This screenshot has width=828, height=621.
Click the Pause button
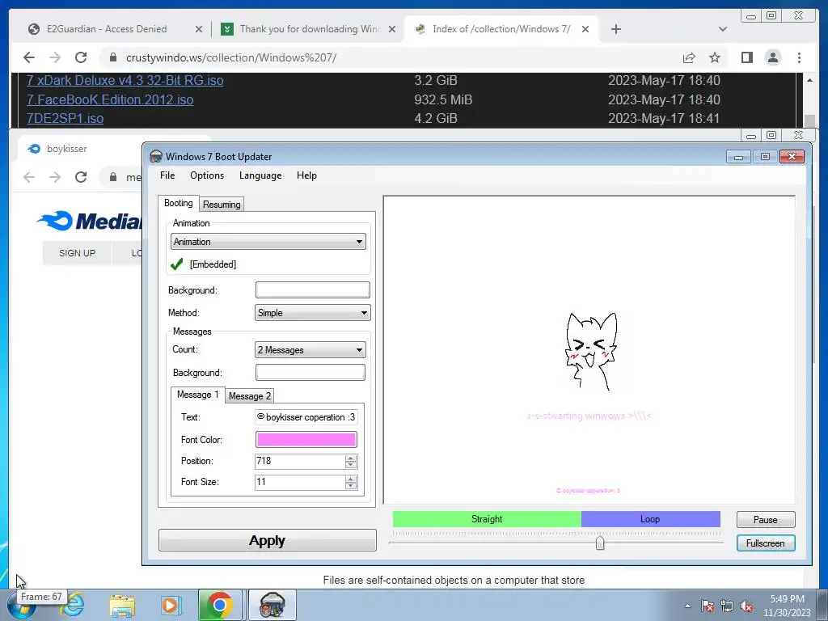765,520
